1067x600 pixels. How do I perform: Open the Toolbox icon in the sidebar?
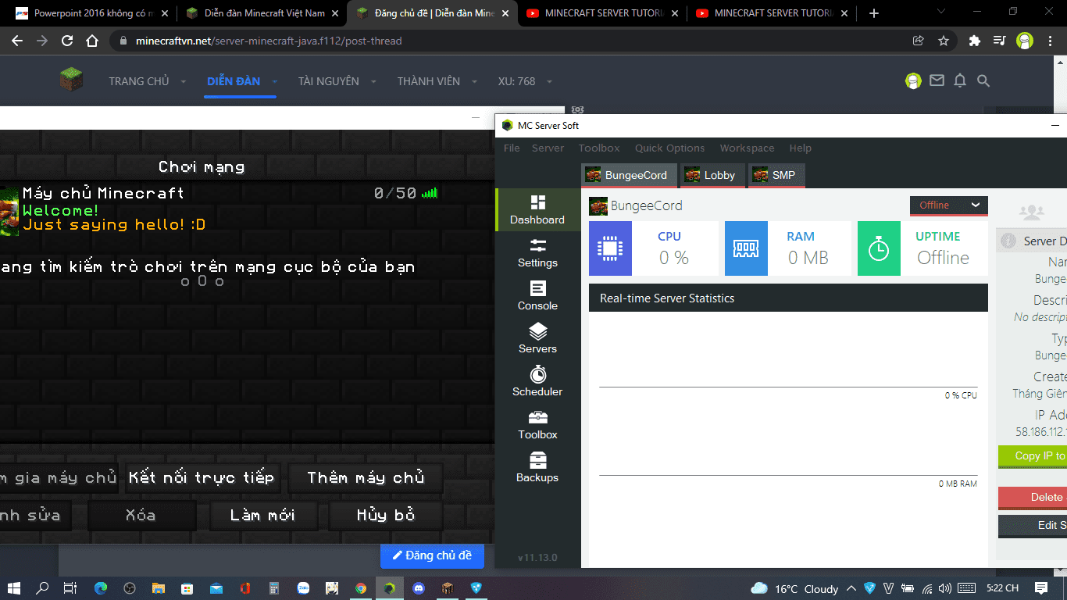point(538,417)
